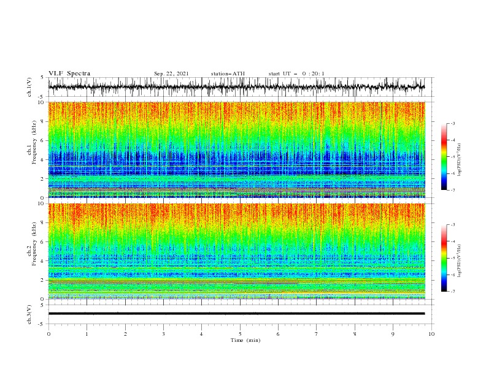Click time axis tick label '5'
The height and width of the screenshot is (375, 486).
coord(240,334)
